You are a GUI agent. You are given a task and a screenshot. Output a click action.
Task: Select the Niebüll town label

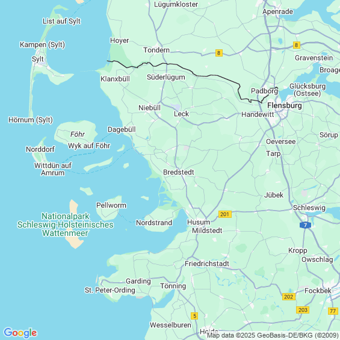[x=150, y=108]
